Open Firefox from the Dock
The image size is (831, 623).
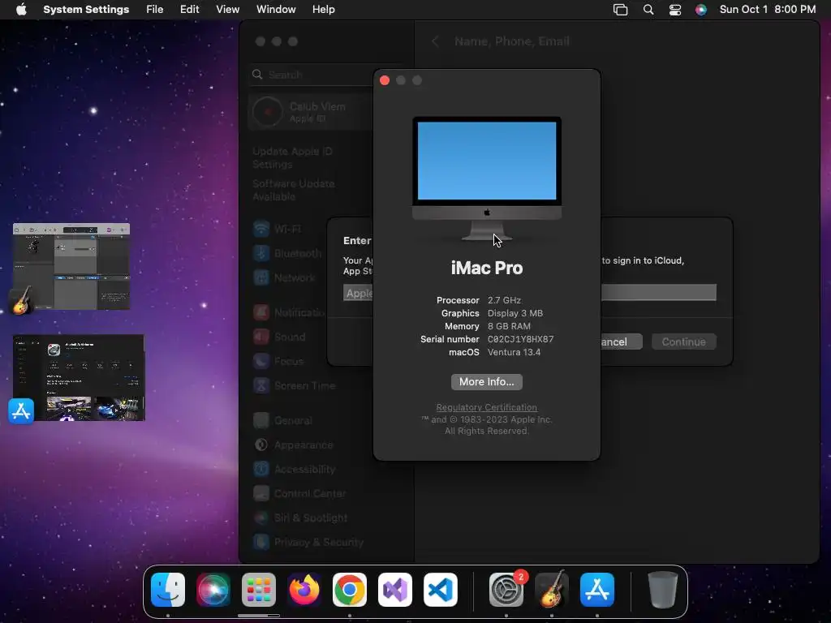pyautogui.click(x=304, y=590)
